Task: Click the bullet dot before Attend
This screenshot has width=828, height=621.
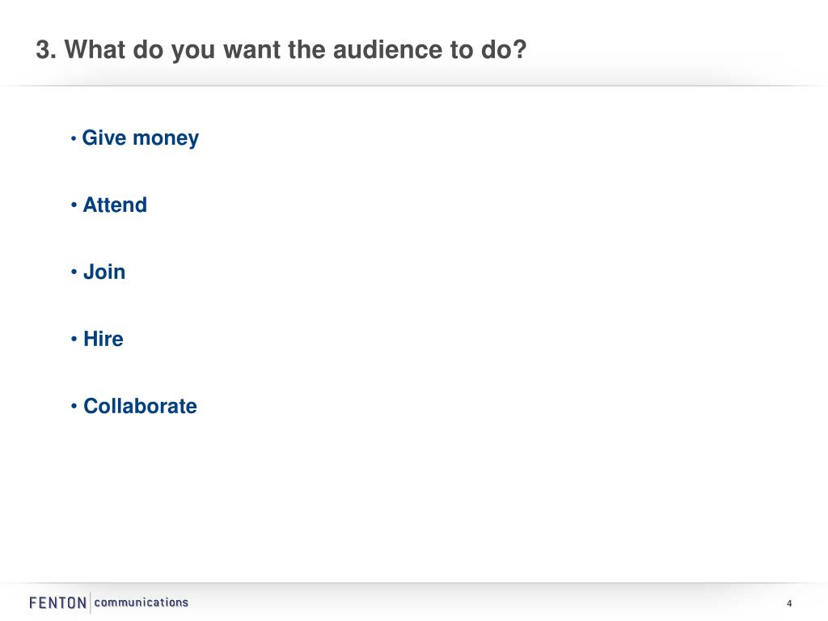Action: [x=74, y=205]
